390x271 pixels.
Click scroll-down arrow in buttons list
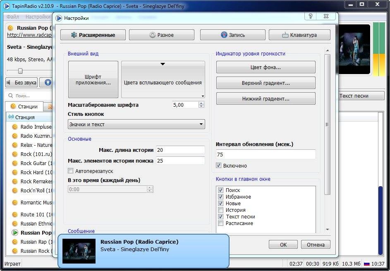[328, 230]
